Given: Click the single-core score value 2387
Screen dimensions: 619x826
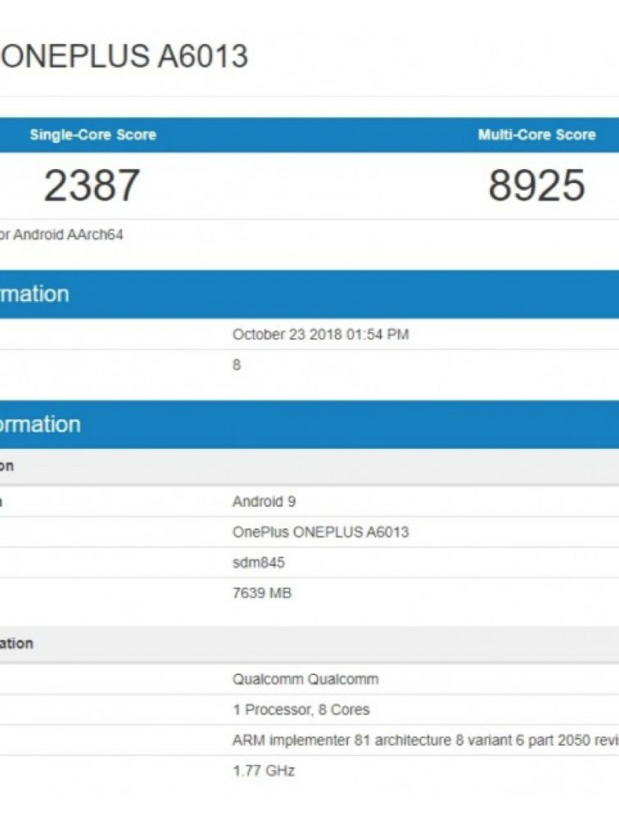Looking at the screenshot, I should (x=92, y=185).
